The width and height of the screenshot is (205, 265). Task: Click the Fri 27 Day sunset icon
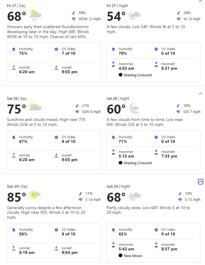(x=56, y=68)
